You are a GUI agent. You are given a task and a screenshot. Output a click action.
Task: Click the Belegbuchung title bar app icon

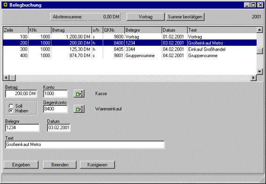click(x=6, y=5)
